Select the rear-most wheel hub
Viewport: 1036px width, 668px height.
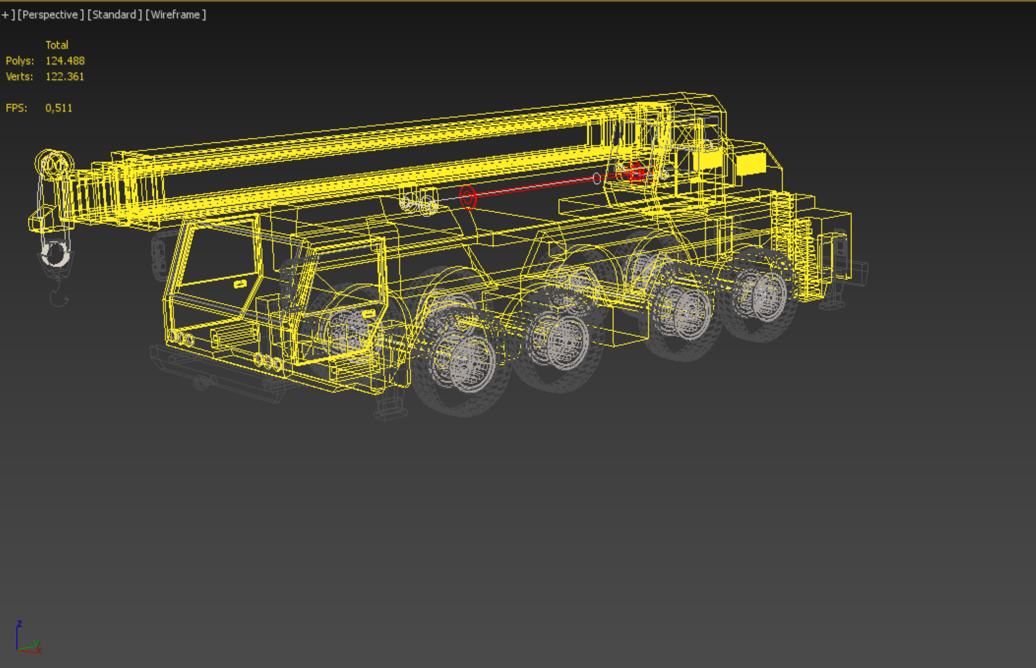(x=770, y=298)
